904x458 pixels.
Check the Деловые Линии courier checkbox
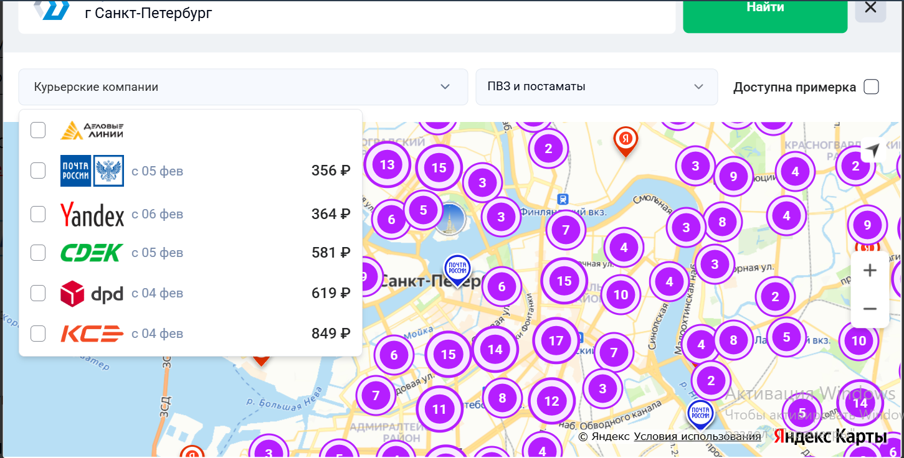click(38, 130)
